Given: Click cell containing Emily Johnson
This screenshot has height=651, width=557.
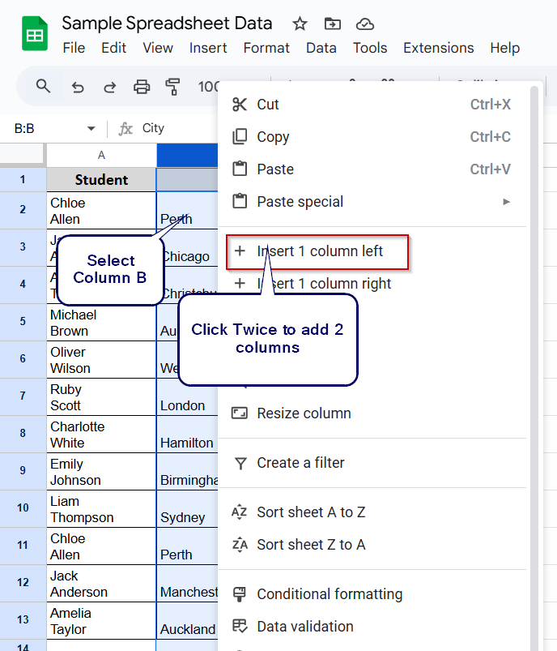Looking at the screenshot, I should point(101,472).
